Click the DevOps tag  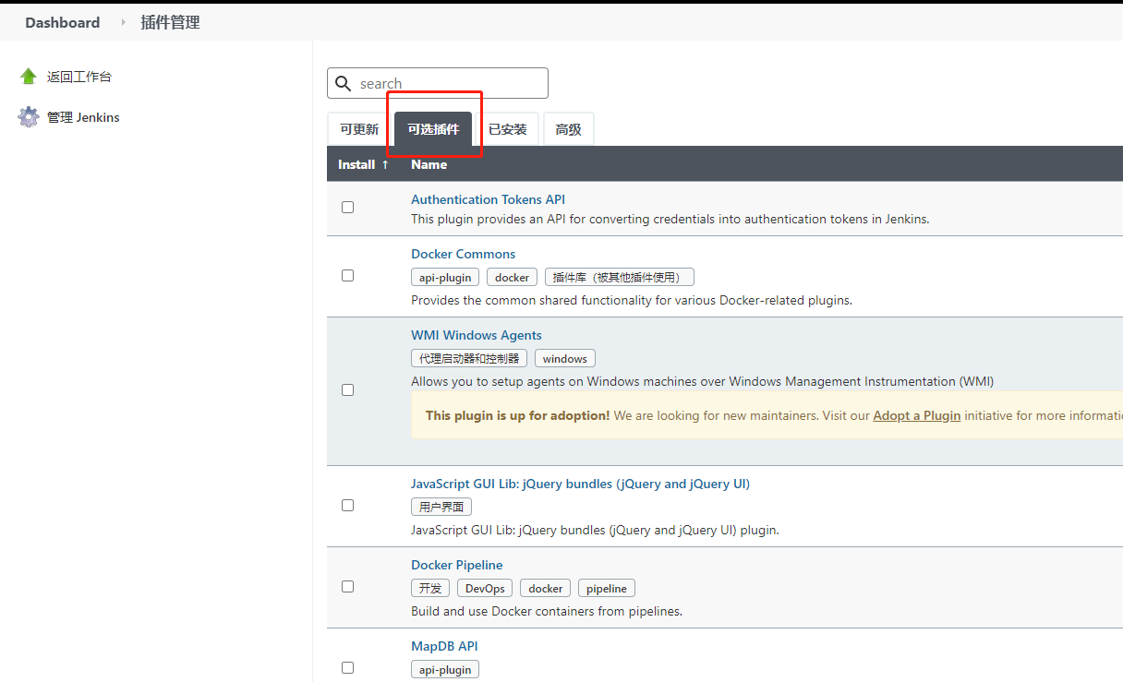click(485, 588)
